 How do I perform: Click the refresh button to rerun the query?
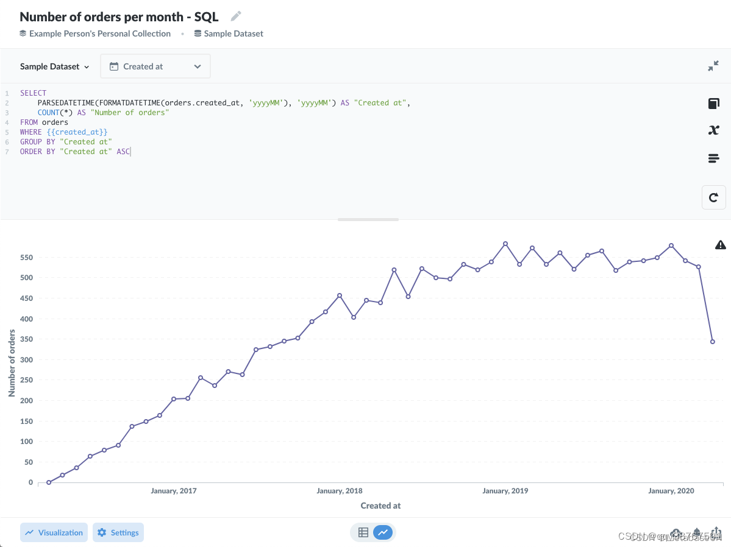point(713,197)
